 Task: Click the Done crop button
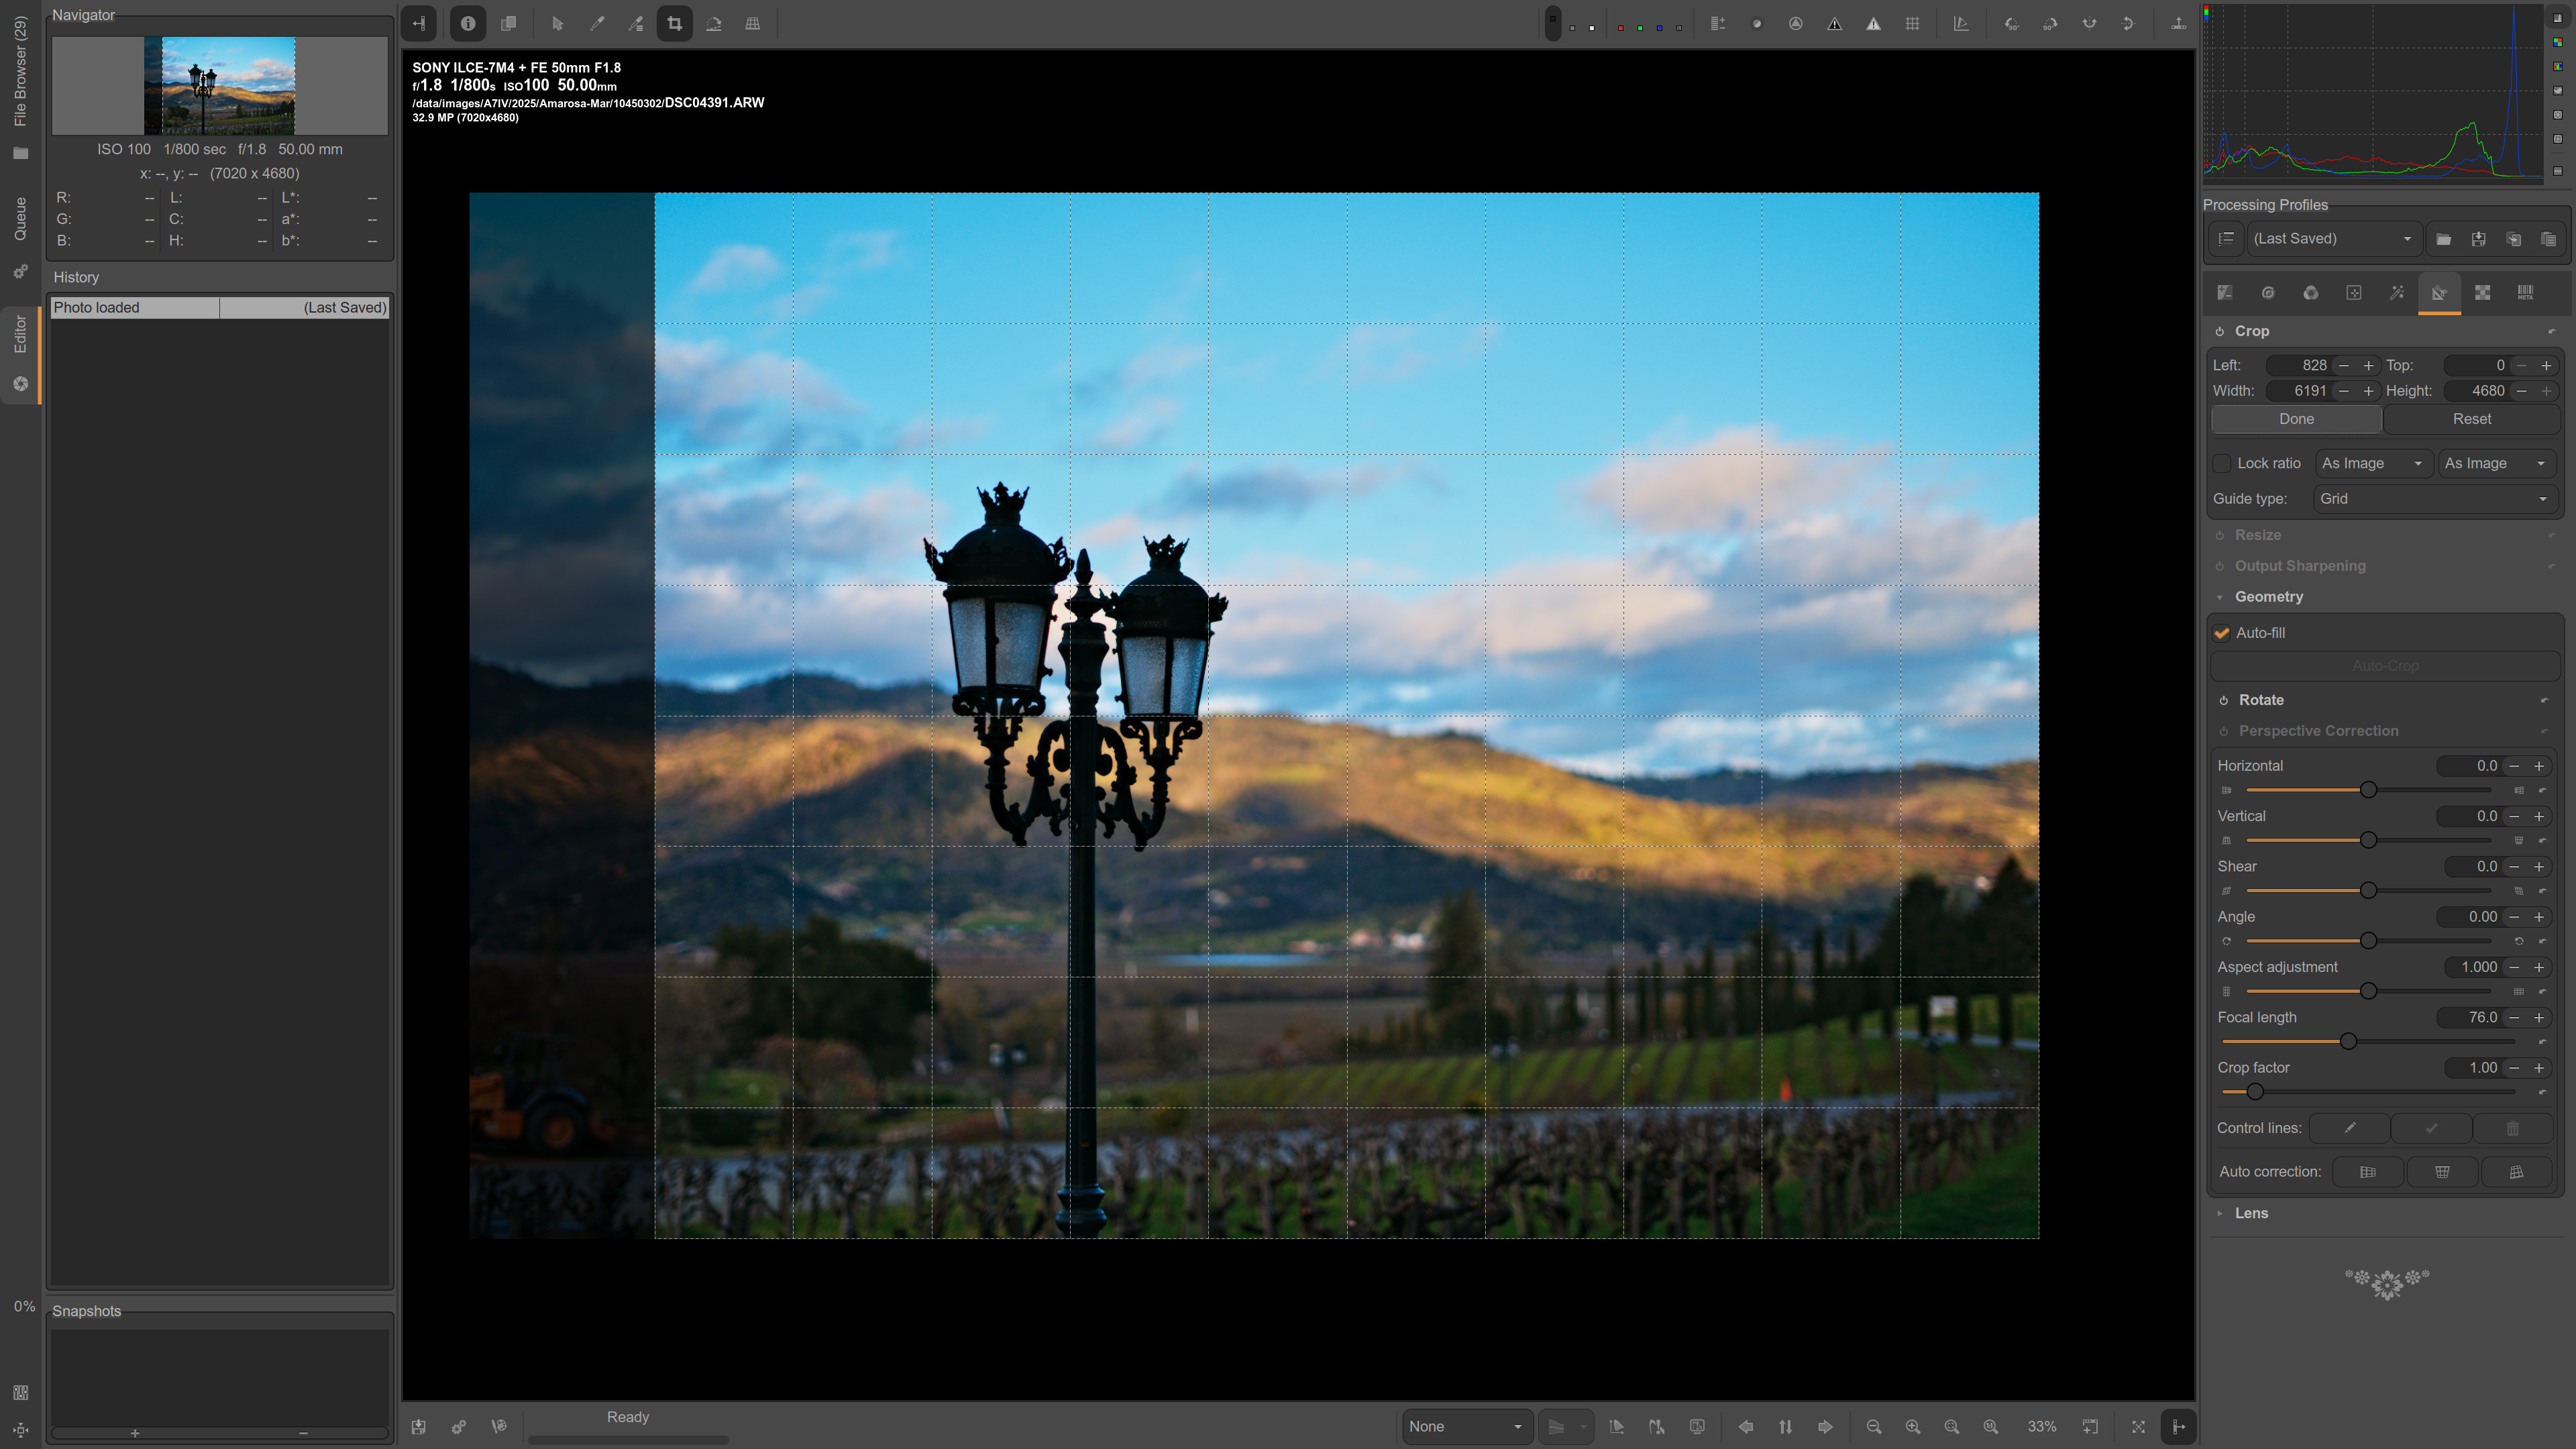[x=2296, y=419]
